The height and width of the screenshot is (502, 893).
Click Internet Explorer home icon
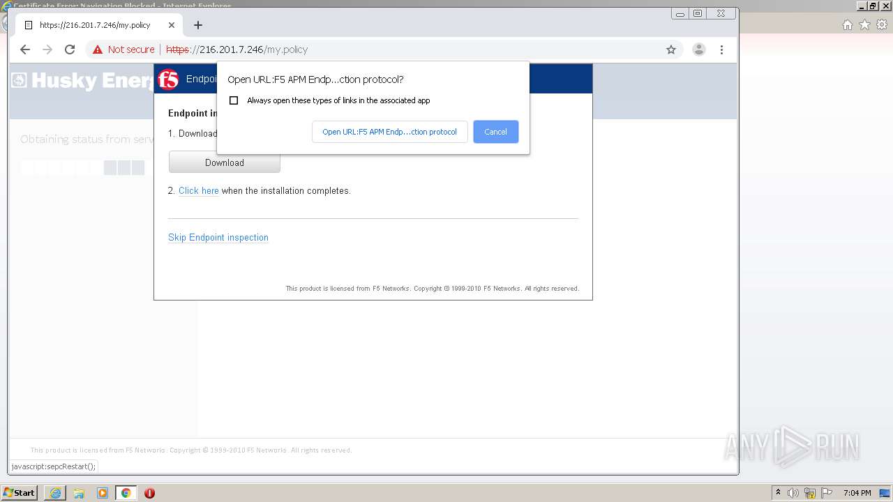pyautogui.click(x=848, y=25)
